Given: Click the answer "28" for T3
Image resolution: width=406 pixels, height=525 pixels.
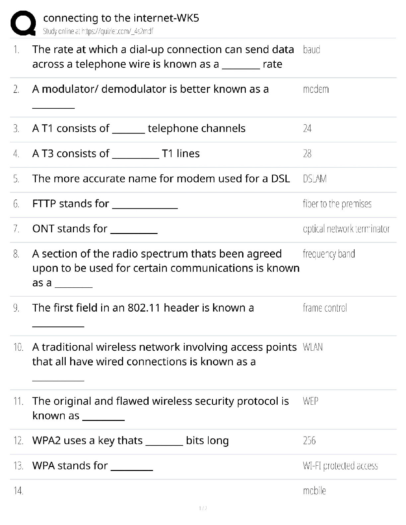Looking at the screenshot, I should (307, 153).
